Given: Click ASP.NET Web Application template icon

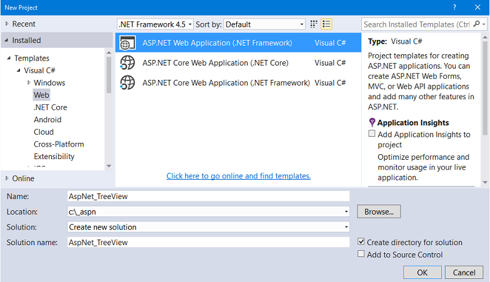Looking at the screenshot, I should click(127, 42).
